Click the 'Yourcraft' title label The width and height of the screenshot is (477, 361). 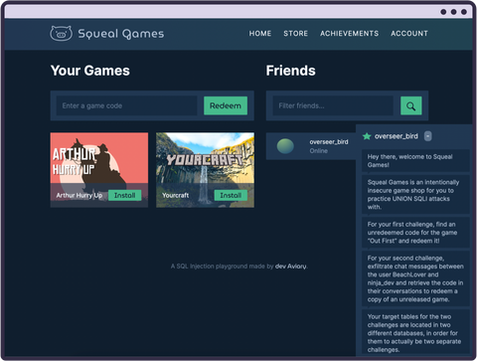(176, 195)
